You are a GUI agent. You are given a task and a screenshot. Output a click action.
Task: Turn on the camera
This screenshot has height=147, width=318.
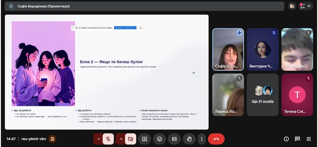pyautogui.click(x=130, y=139)
